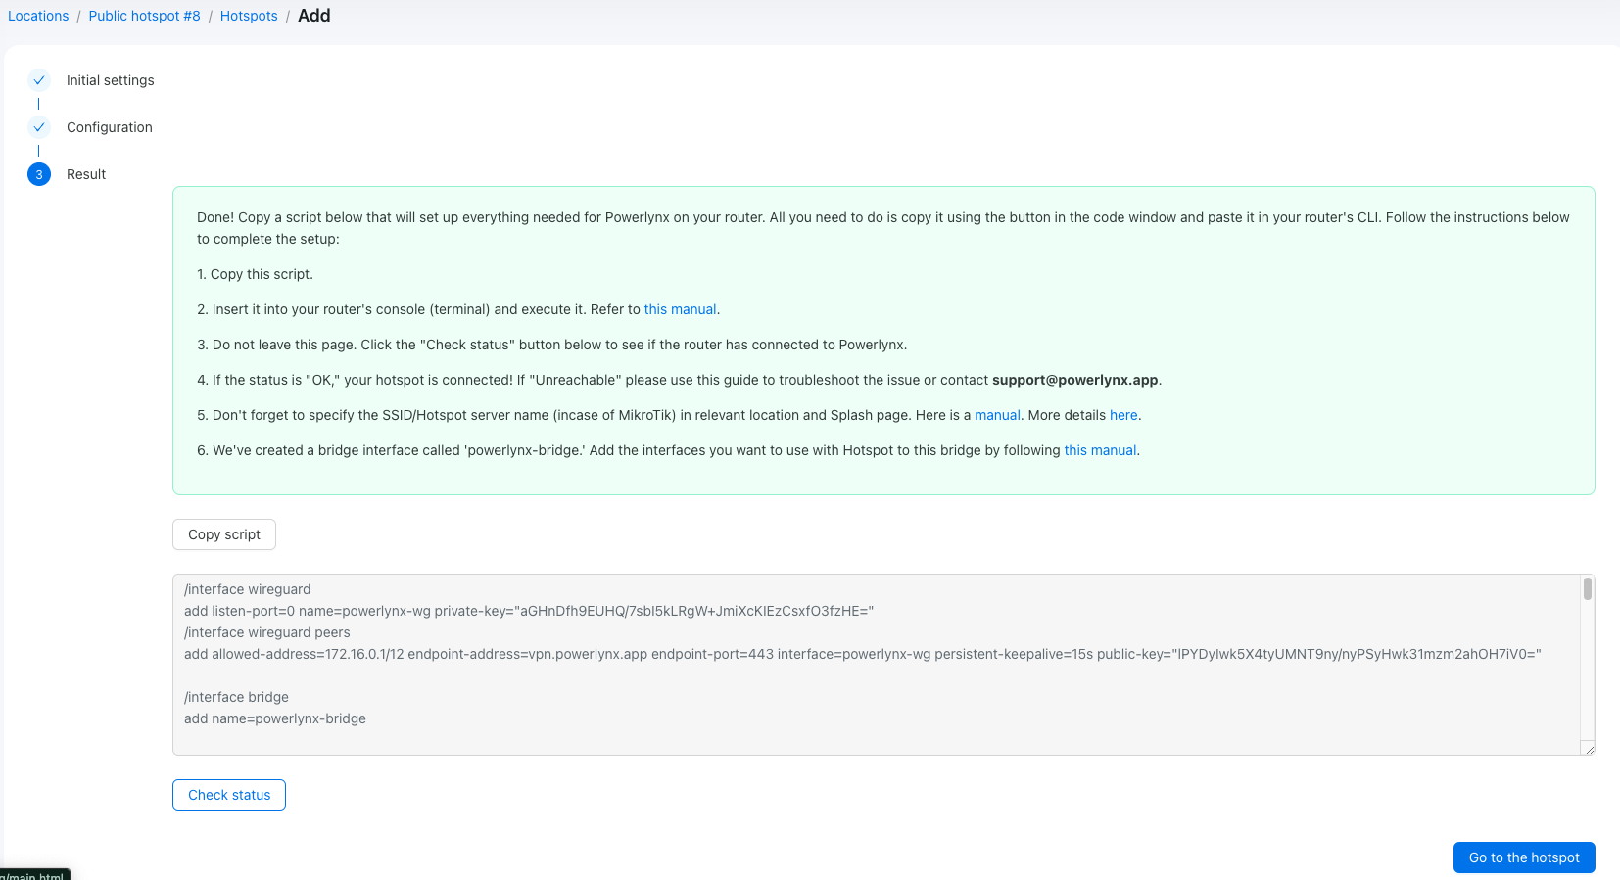Click inside the script code textarea
This screenshot has width=1620, height=880.
click(x=883, y=665)
